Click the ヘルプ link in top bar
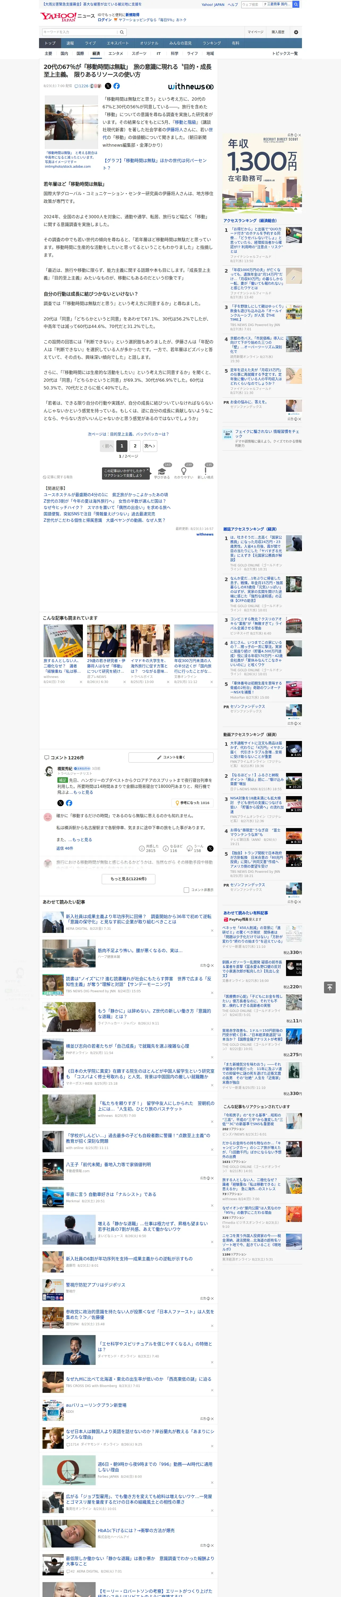The width and height of the screenshot is (341, 1597). pos(232,4)
